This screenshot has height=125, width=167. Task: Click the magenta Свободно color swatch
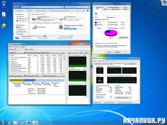pos(96,25)
